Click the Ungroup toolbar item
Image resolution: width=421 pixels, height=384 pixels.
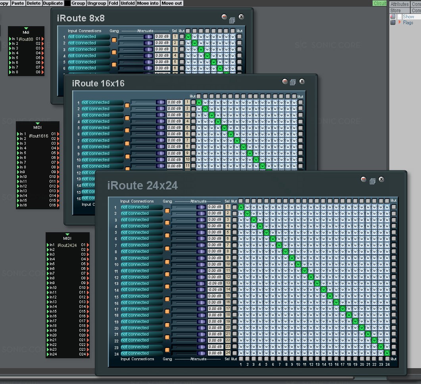click(x=97, y=3)
